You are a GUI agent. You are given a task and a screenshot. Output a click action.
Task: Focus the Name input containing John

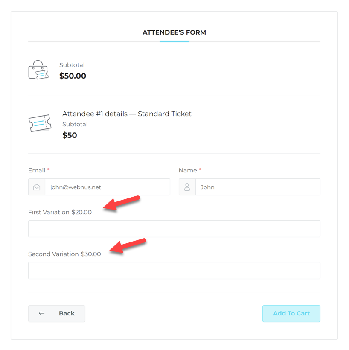point(257,187)
